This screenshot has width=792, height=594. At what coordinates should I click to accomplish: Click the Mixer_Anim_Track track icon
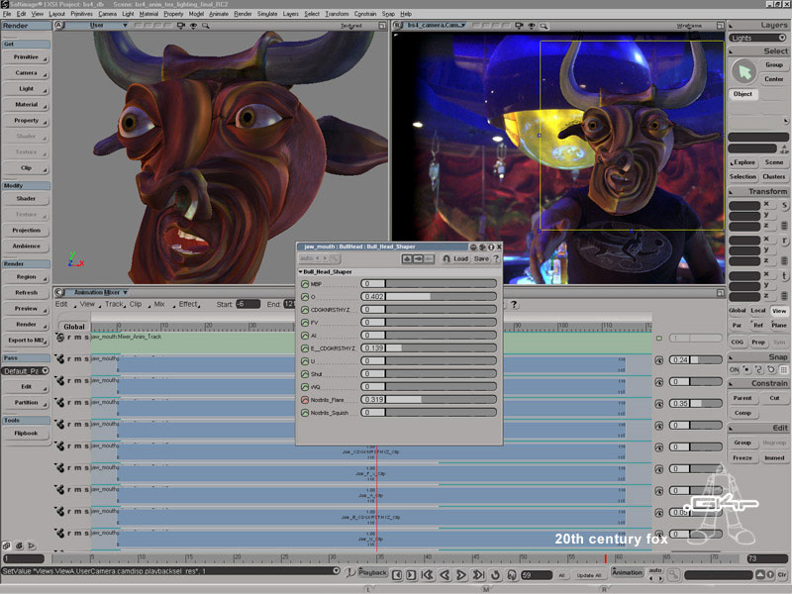coord(59,338)
